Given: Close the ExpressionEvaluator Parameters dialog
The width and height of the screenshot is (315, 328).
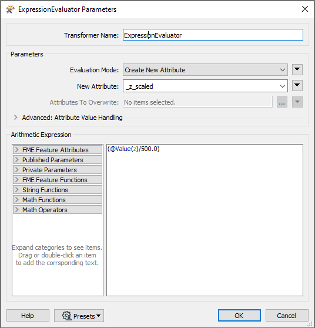Looking at the screenshot, I should [x=305, y=9].
